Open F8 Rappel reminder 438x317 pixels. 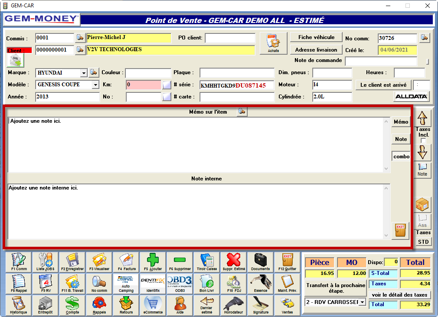tap(19, 284)
